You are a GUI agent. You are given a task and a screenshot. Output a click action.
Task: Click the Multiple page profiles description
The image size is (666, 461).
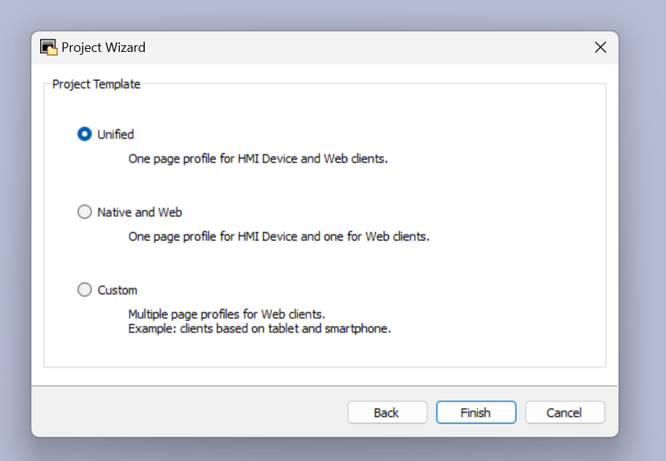[227, 314]
